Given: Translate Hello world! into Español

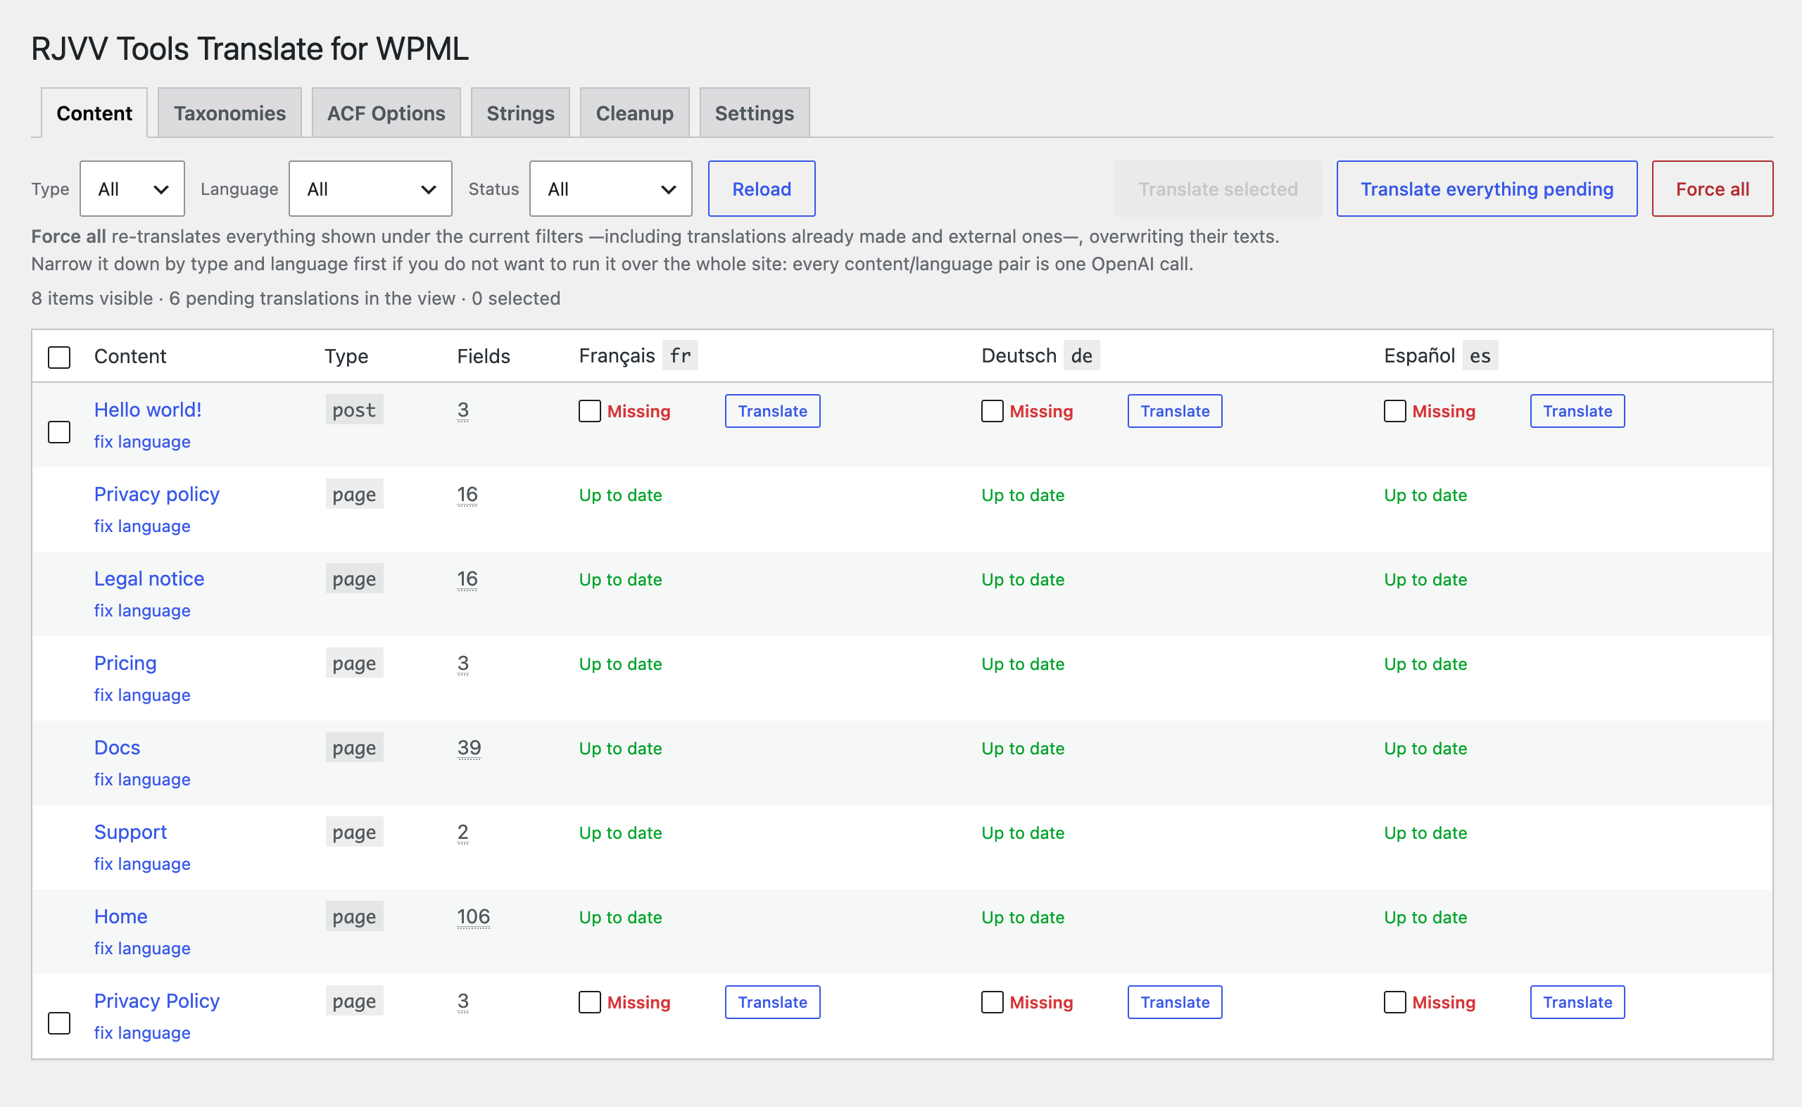Looking at the screenshot, I should (x=1577, y=411).
